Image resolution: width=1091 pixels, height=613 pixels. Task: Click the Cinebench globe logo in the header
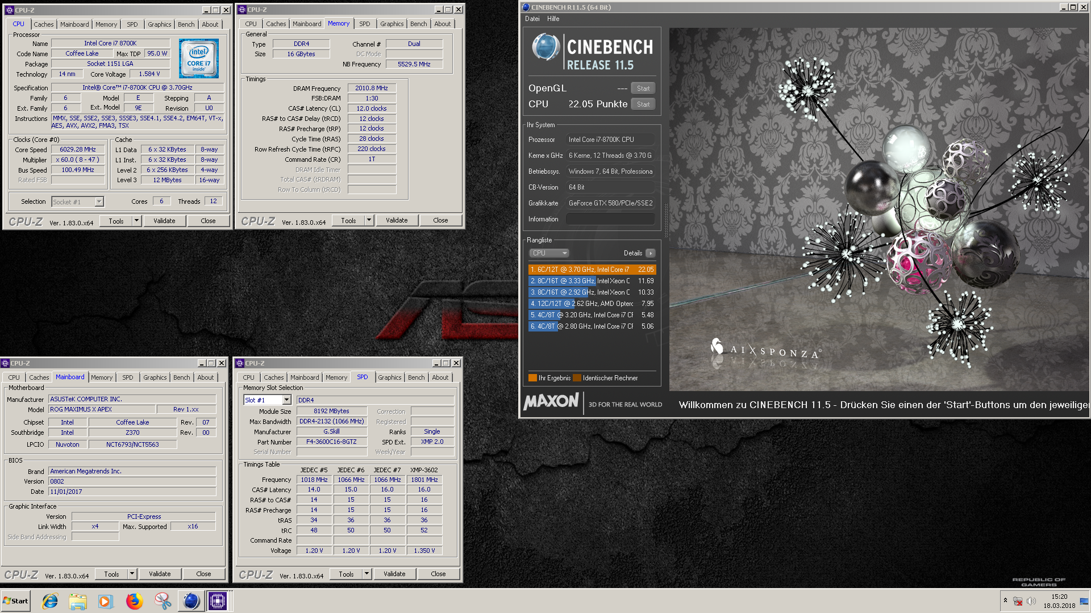(x=545, y=47)
